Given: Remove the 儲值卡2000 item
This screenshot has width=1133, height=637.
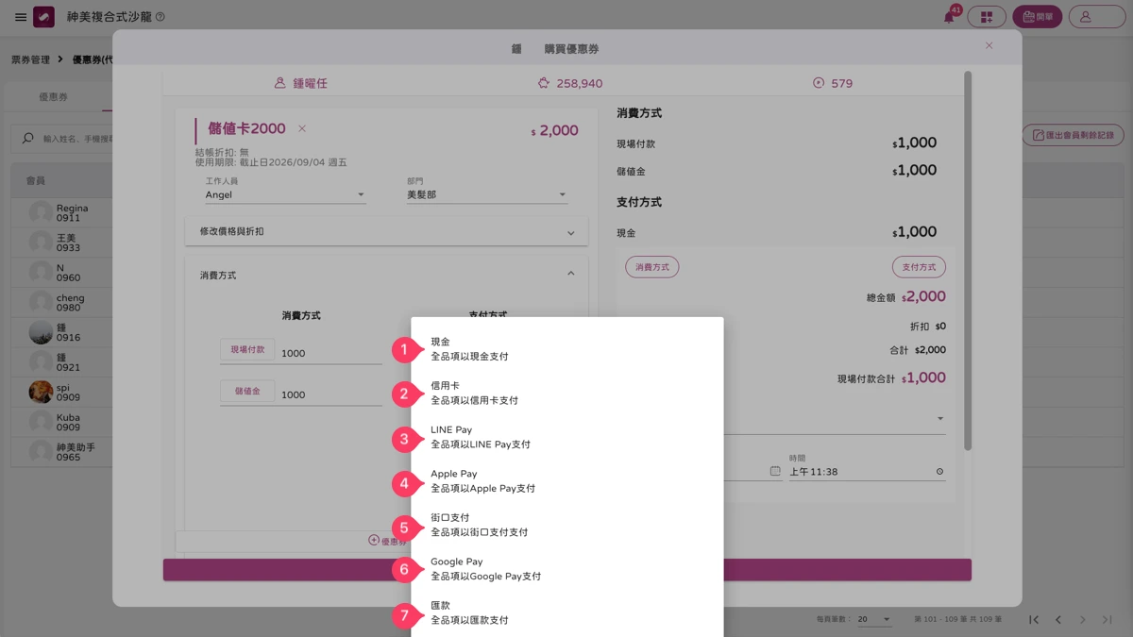Looking at the screenshot, I should coord(302,128).
